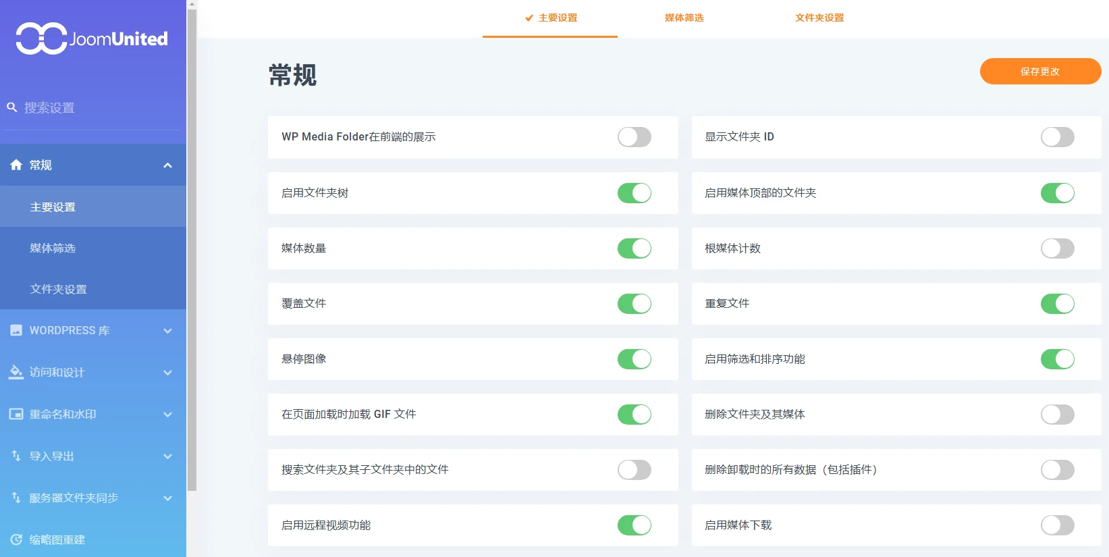1109x557 pixels.
Task: Enable 删除文件夹及其媒体 switch
Action: [1058, 415]
